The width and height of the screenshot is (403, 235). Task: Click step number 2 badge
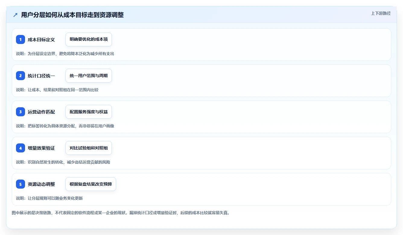(21, 76)
